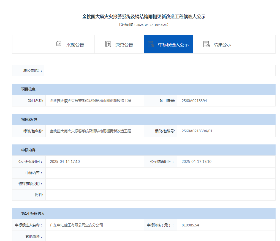Screen dimensions: 280x241
Task: Click the 标段/包名称 value text
Action: point(90,131)
